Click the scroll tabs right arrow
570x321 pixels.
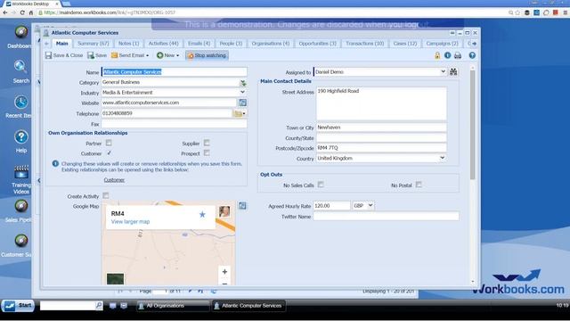coord(474,44)
